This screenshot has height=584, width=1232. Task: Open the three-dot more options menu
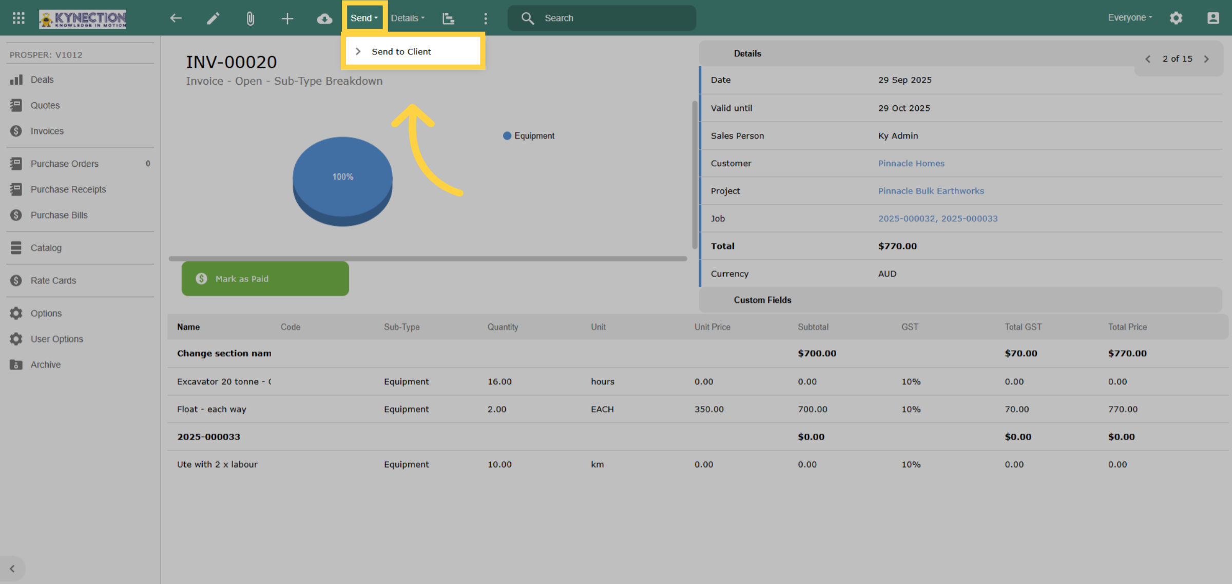pyautogui.click(x=486, y=18)
